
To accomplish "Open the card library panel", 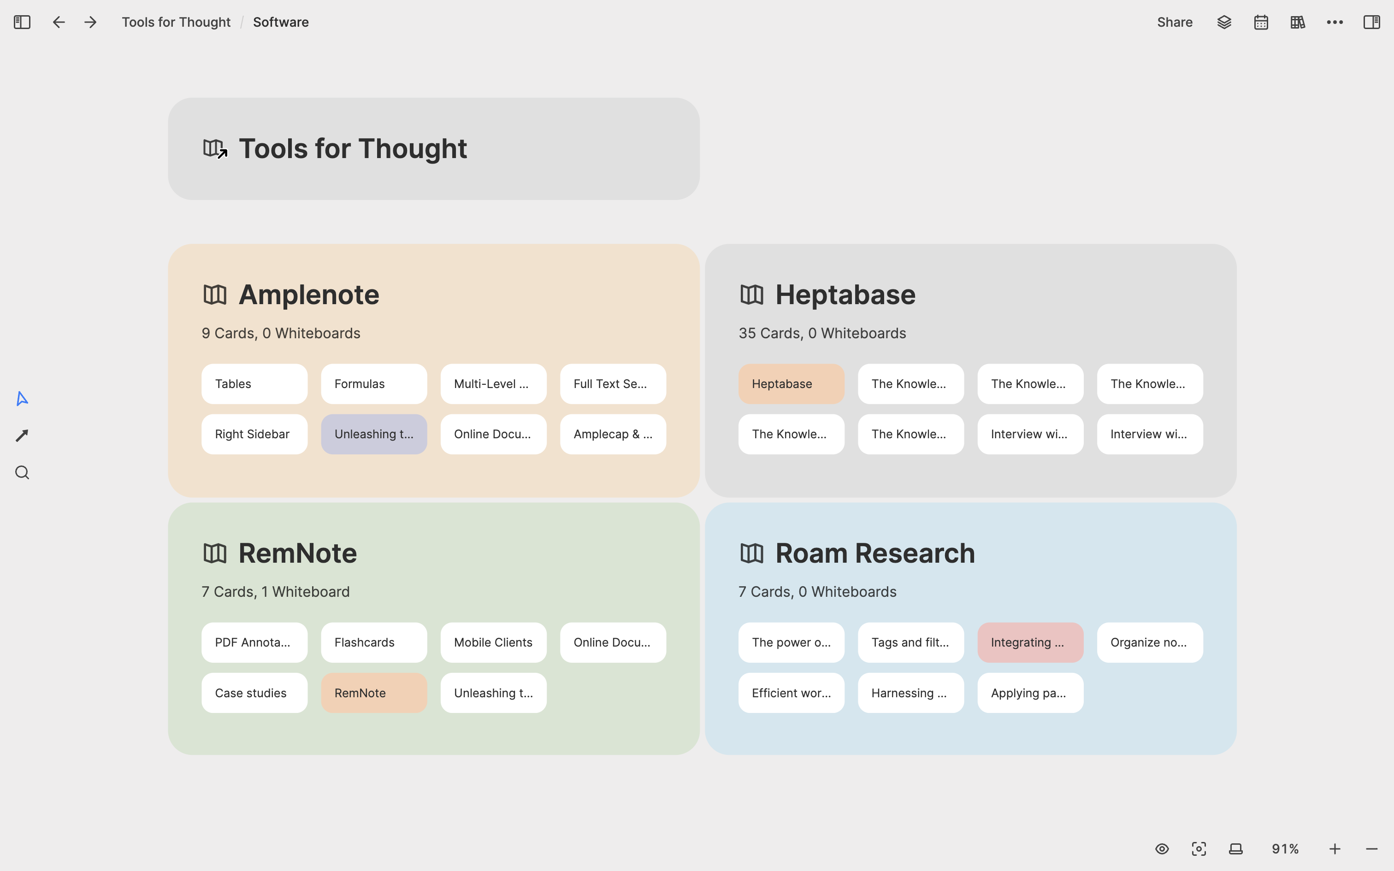I will (1225, 22).
